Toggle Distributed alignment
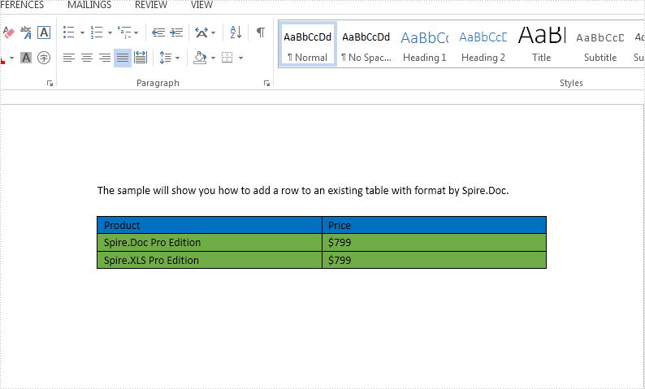 pos(141,58)
